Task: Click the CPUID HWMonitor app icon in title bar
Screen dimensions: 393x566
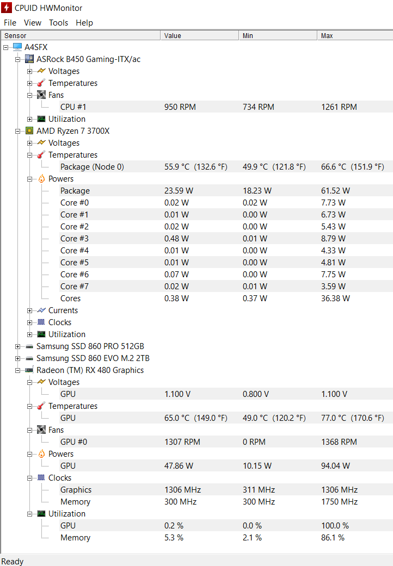Action: point(7,8)
